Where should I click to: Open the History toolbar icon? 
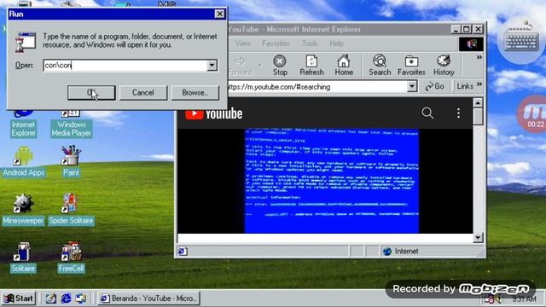444,65
